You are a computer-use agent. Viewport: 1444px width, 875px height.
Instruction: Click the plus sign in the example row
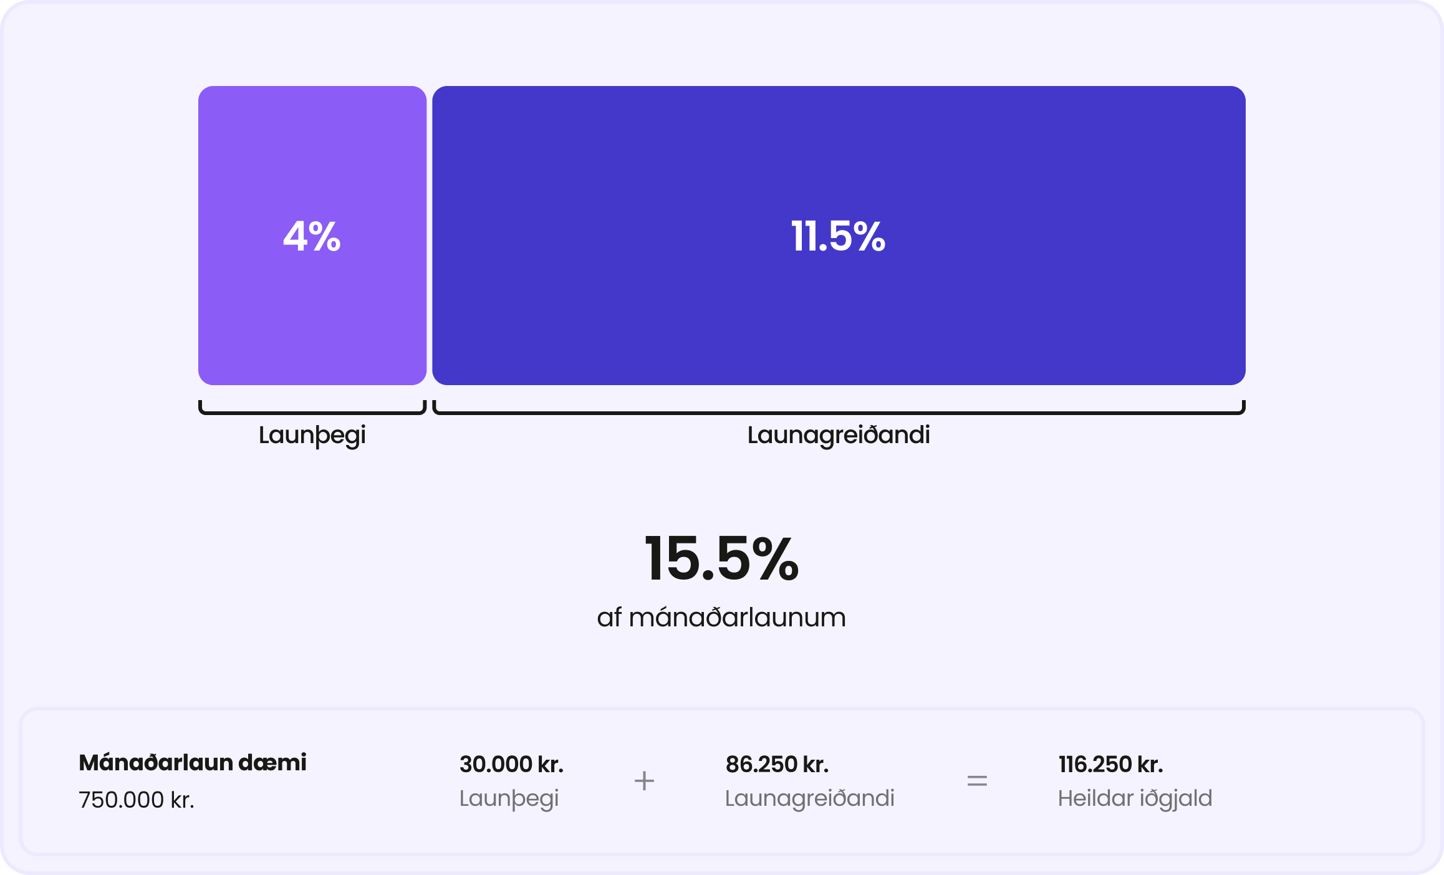(x=644, y=781)
